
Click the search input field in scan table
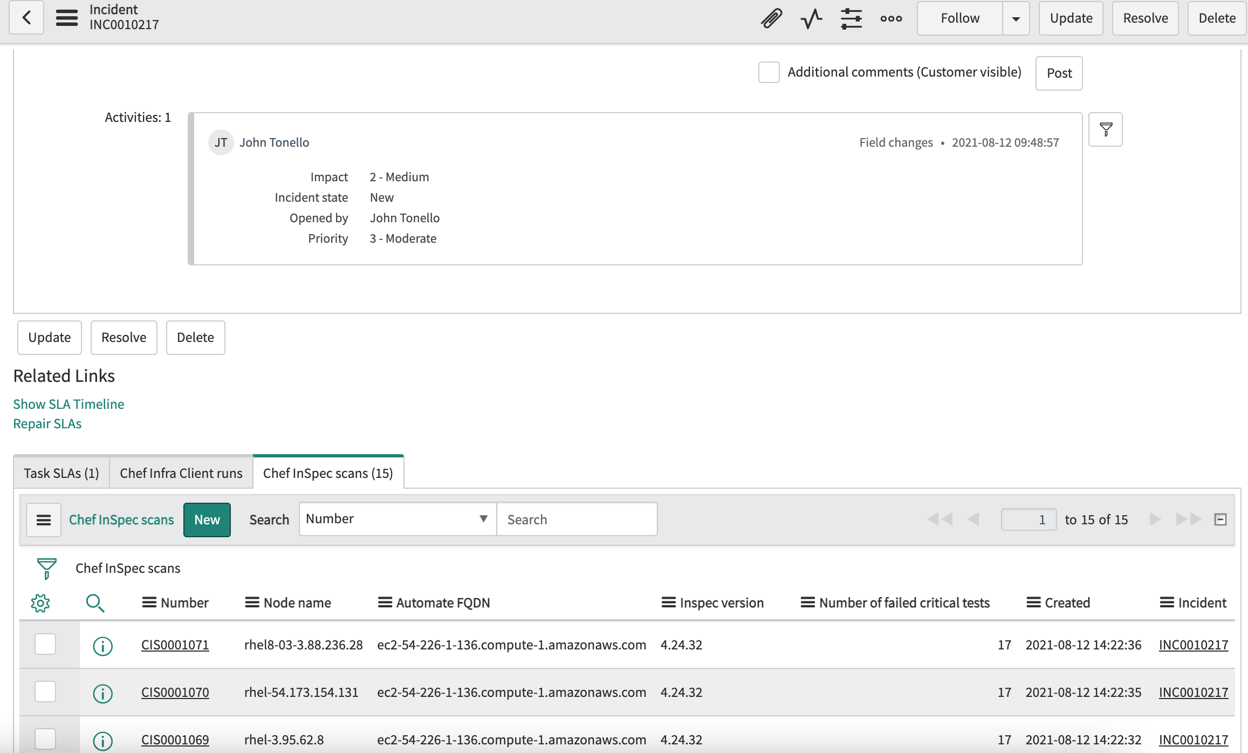[x=575, y=519]
